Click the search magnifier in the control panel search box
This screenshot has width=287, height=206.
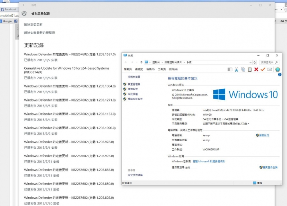click(276, 62)
